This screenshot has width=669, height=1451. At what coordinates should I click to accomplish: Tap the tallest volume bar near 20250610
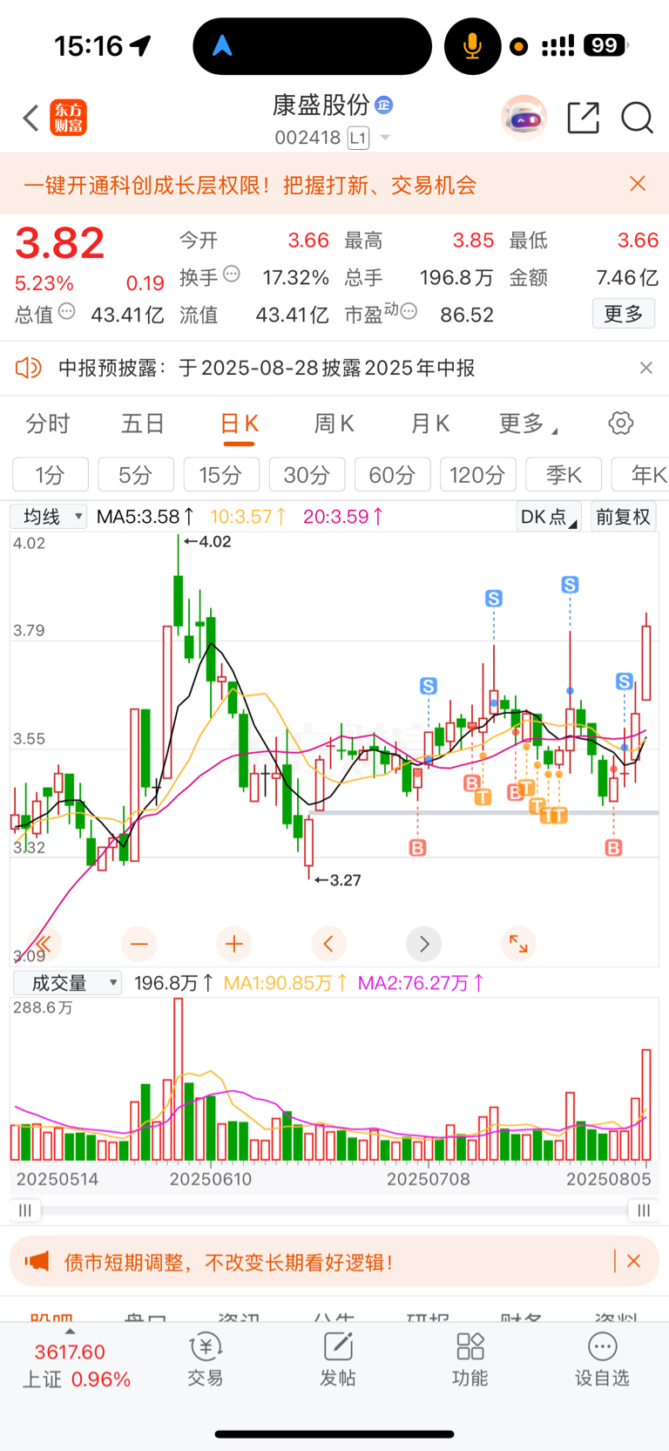[179, 1079]
